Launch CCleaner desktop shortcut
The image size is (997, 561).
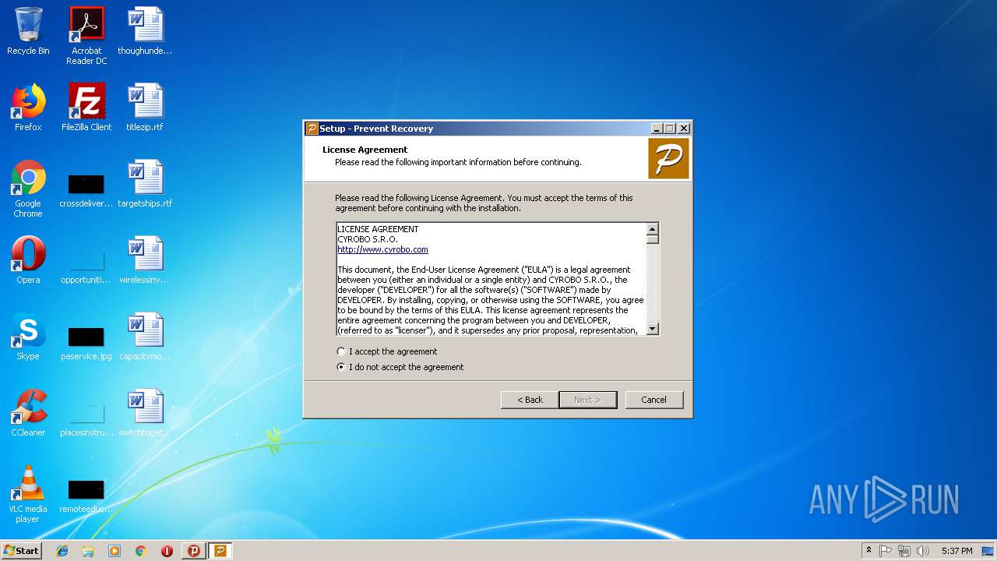coord(28,413)
